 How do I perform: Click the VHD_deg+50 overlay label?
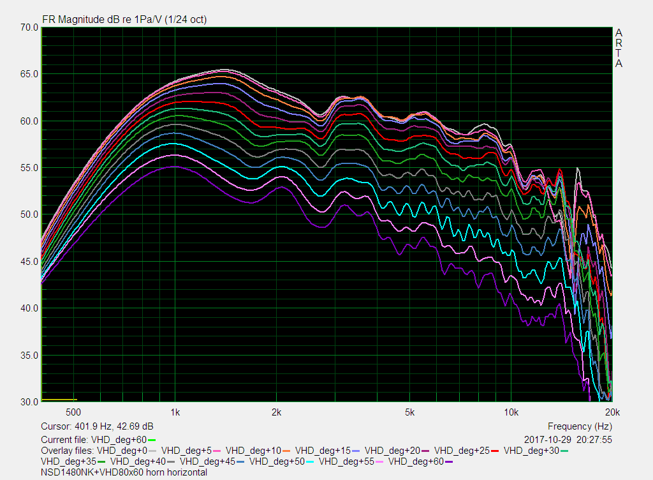(x=277, y=461)
